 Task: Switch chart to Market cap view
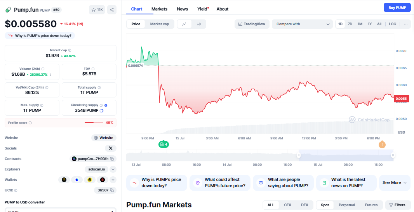(x=160, y=24)
